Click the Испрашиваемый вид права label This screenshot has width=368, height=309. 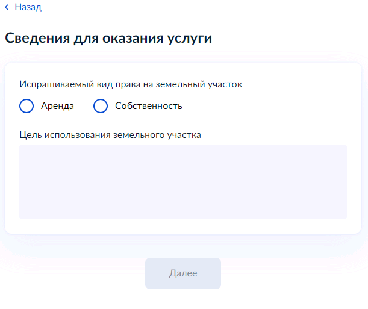131,84
